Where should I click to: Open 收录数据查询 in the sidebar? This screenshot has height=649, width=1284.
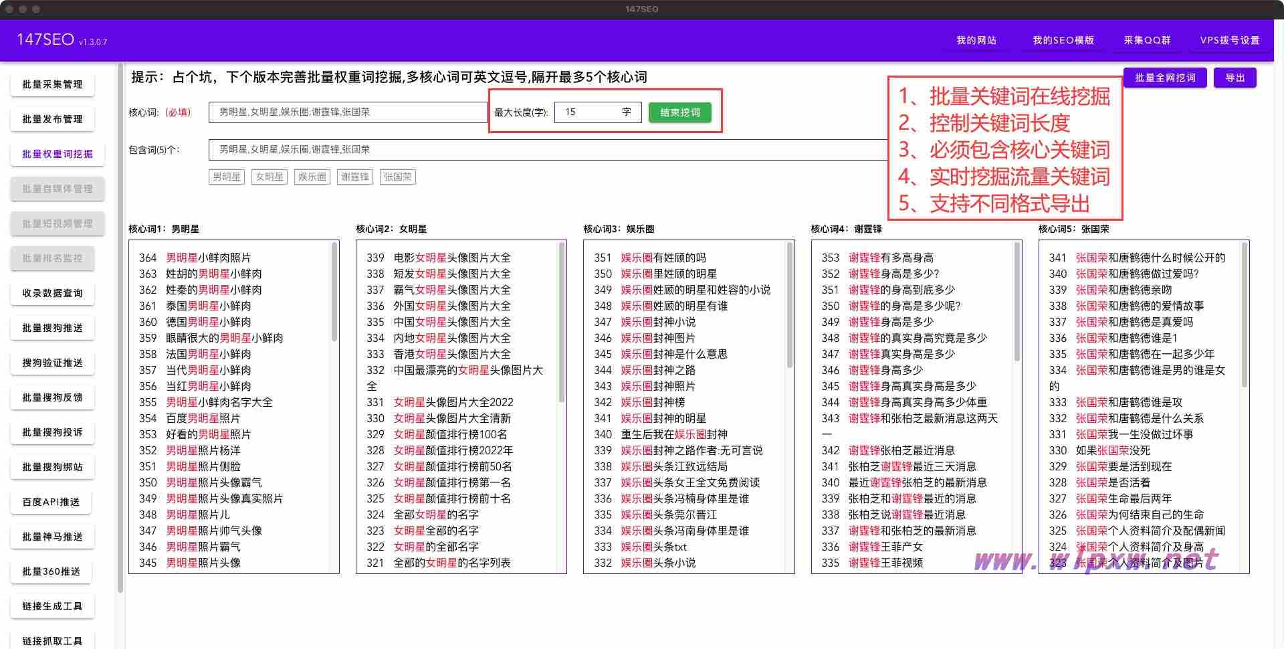point(52,293)
